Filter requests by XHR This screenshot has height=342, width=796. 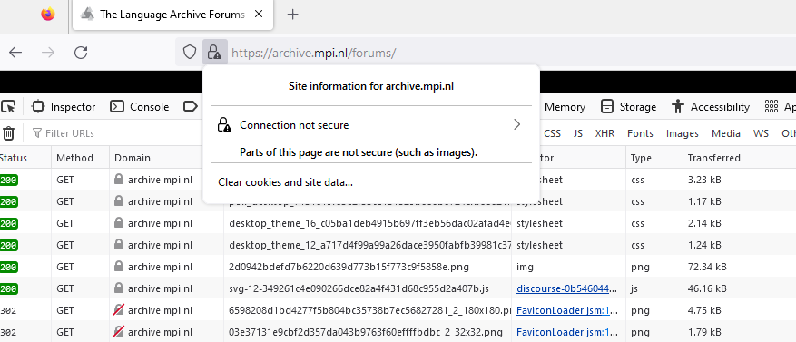604,133
